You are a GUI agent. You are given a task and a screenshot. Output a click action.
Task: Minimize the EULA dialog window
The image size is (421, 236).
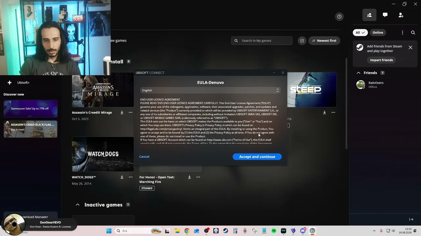[x=274, y=73]
